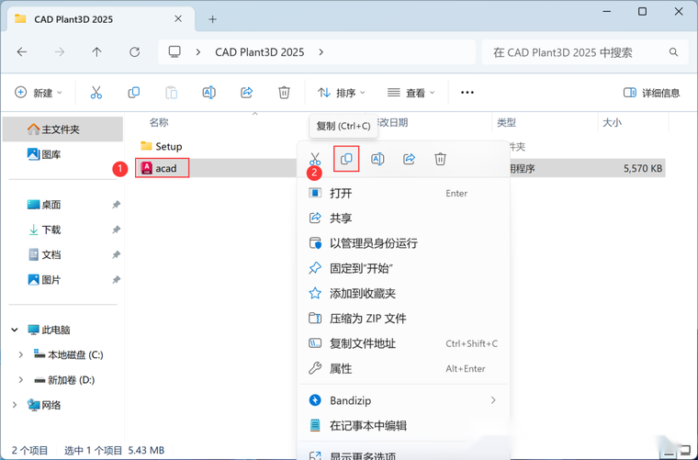This screenshot has width=698, height=460.
Task: Refresh the current folder view
Action: point(134,52)
